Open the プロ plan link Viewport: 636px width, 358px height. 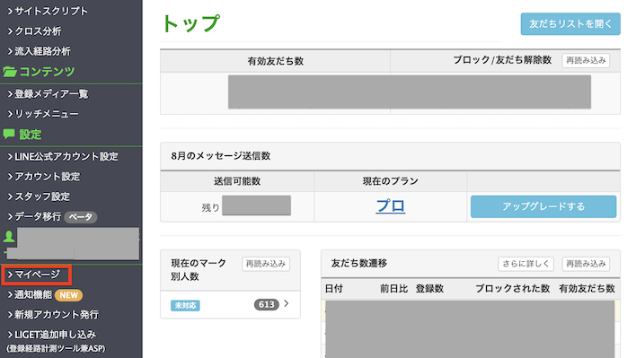point(390,206)
